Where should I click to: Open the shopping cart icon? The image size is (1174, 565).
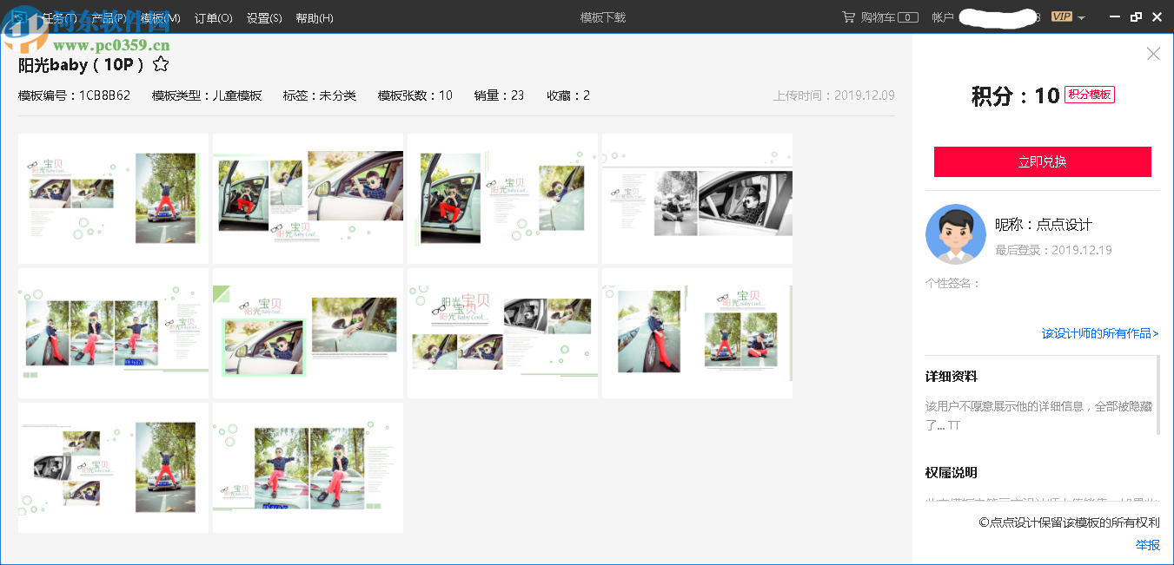pos(848,17)
